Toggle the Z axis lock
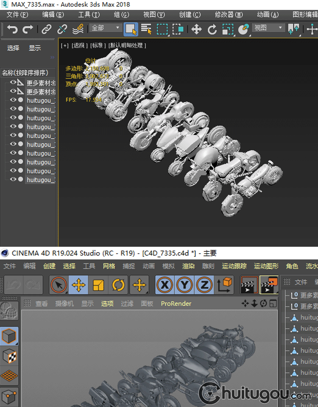 pos(204,285)
